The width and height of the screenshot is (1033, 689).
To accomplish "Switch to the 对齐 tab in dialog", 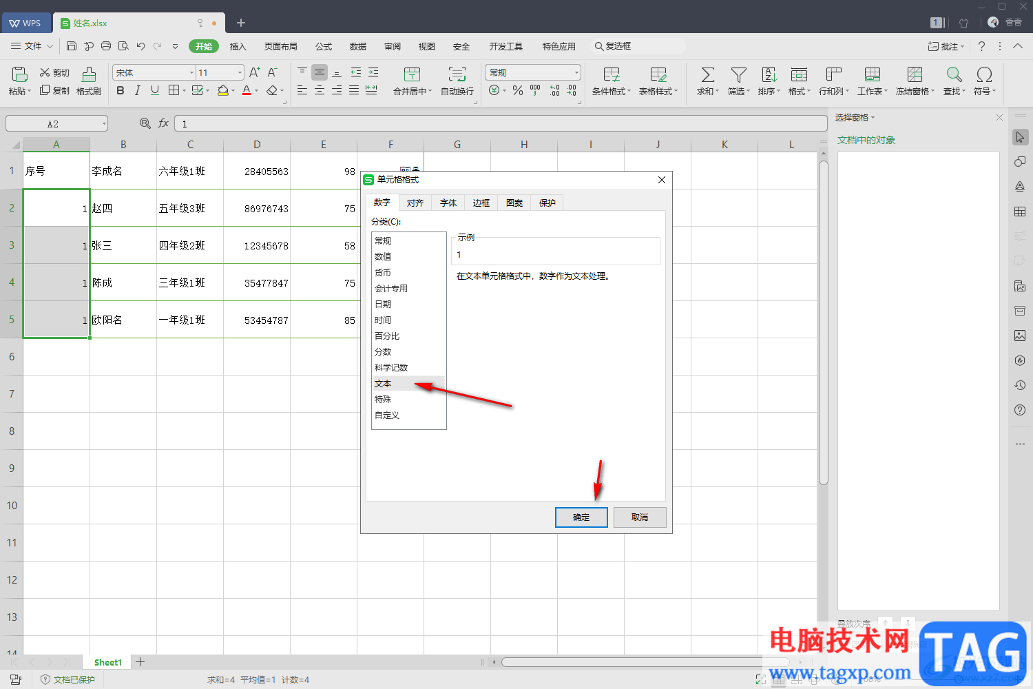I will [x=415, y=203].
